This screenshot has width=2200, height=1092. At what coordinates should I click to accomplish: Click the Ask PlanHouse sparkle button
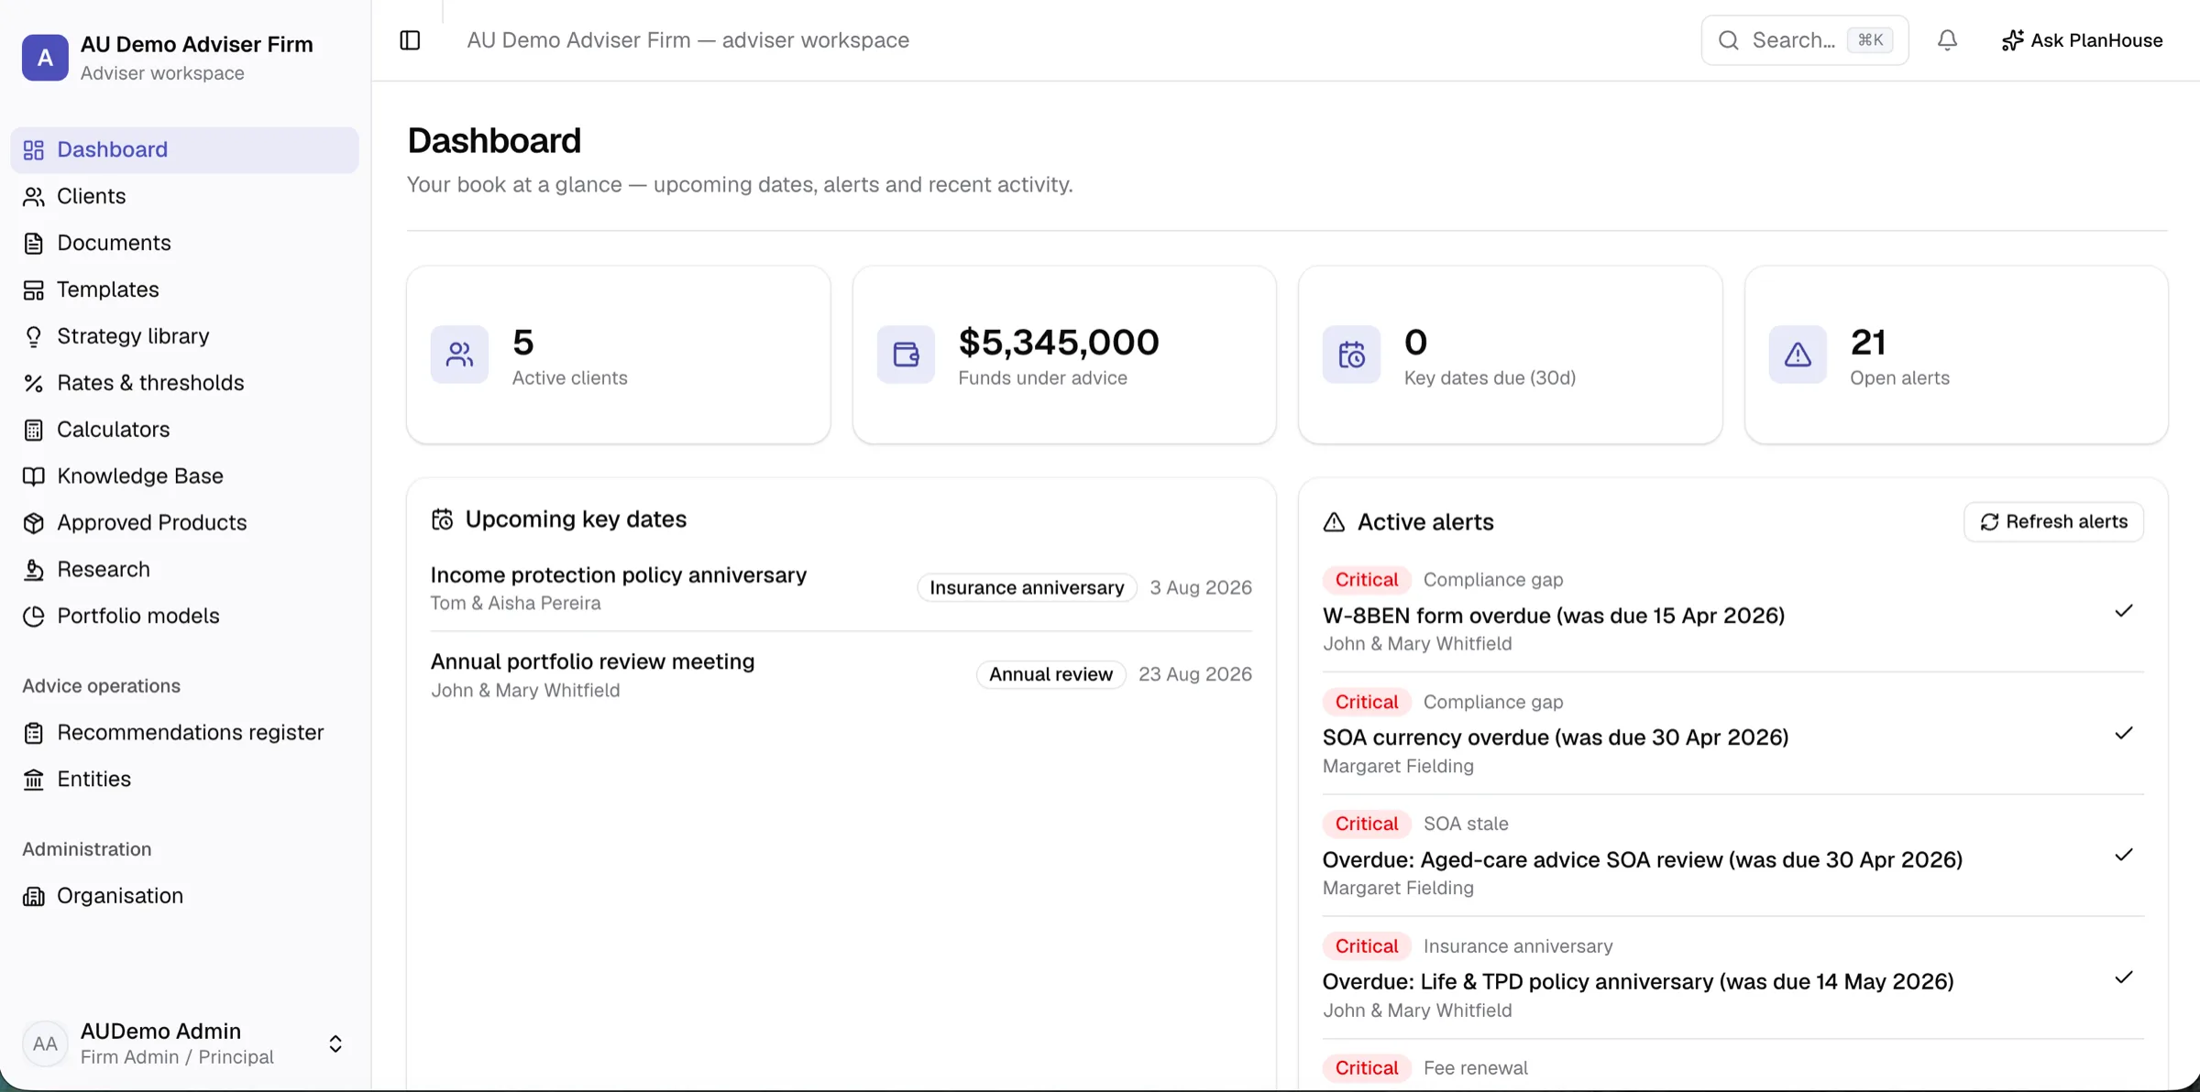point(2082,40)
